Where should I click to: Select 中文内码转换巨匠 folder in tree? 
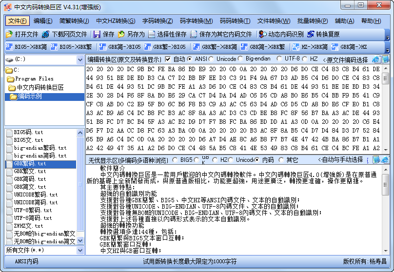point(40,87)
